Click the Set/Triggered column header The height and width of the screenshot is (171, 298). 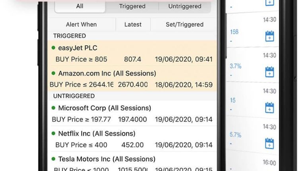tap(184, 25)
